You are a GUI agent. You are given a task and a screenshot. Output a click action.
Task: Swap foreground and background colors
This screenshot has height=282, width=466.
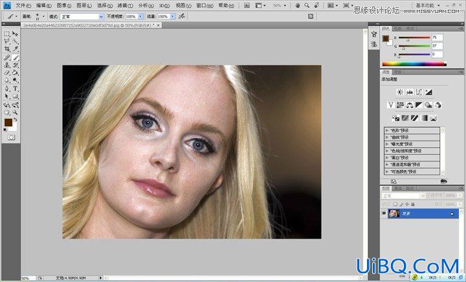pos(16,119)
